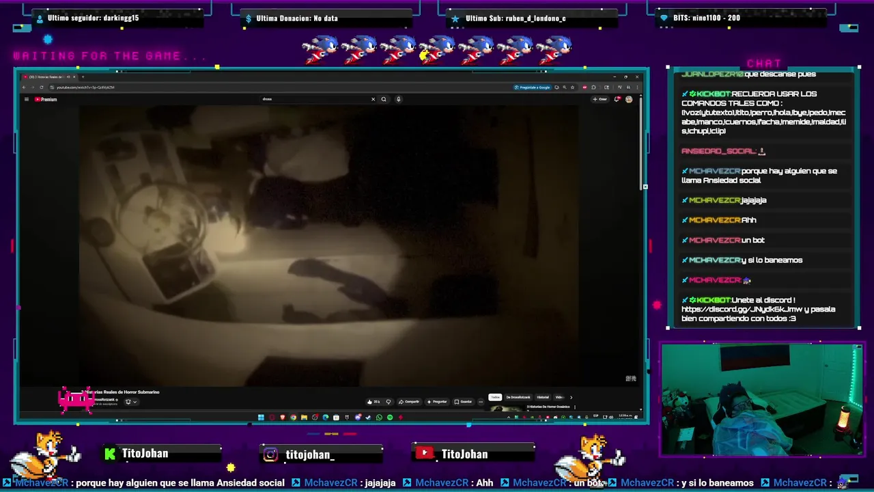Like the video with thumbs up
The image size is (874, 492).
click(373, 402)
